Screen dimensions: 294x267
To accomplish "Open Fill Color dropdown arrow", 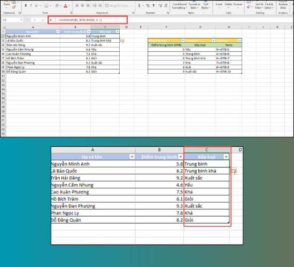I will 61,6.
